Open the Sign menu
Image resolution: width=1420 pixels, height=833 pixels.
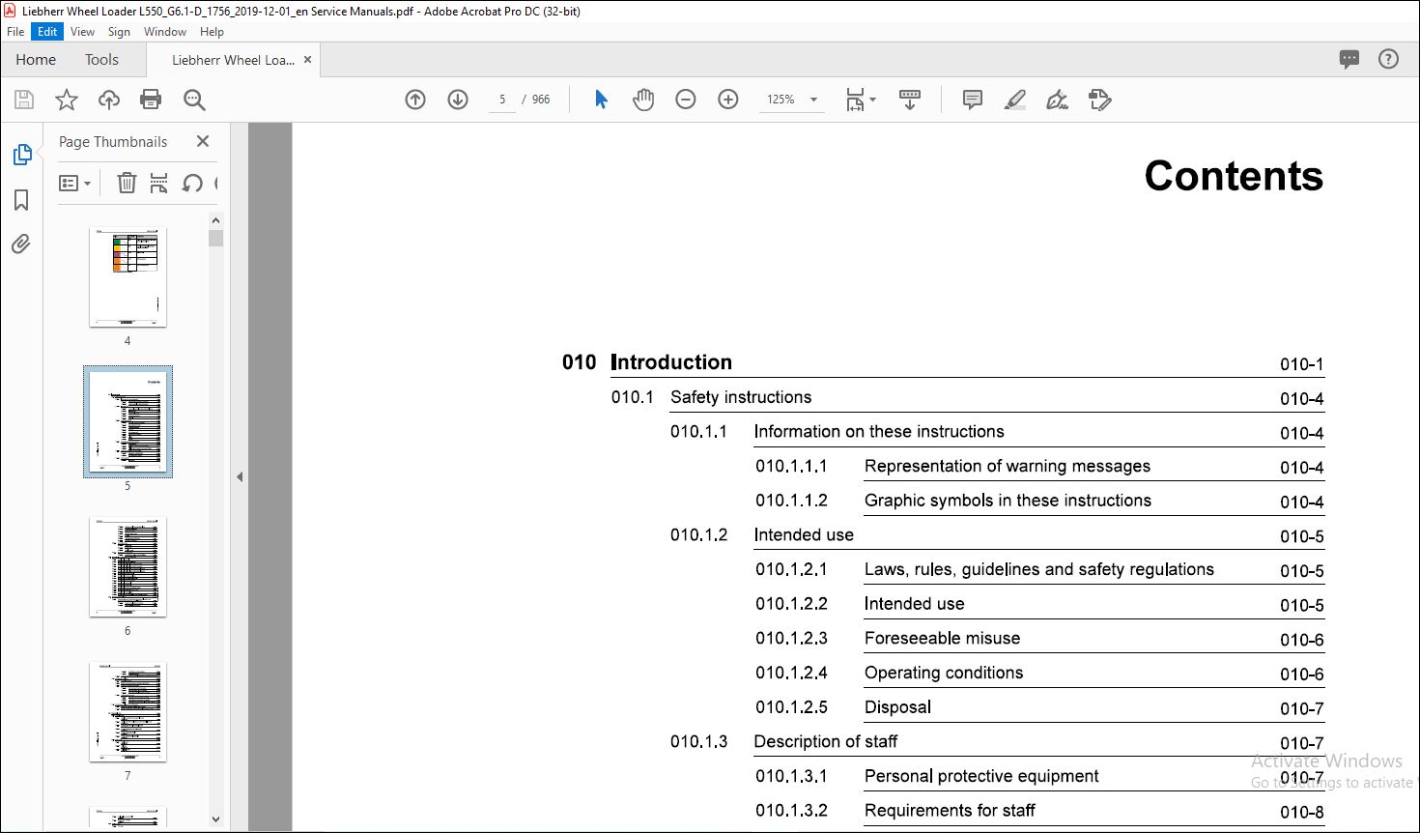click(x=119, y=32)
